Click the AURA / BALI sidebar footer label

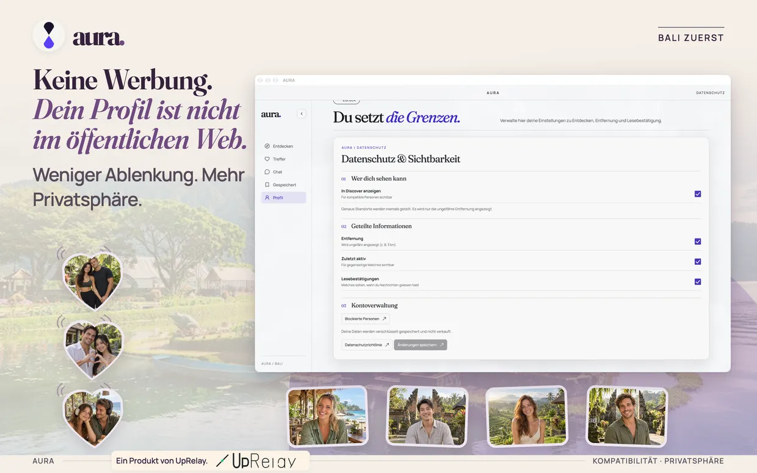point(272,363)
